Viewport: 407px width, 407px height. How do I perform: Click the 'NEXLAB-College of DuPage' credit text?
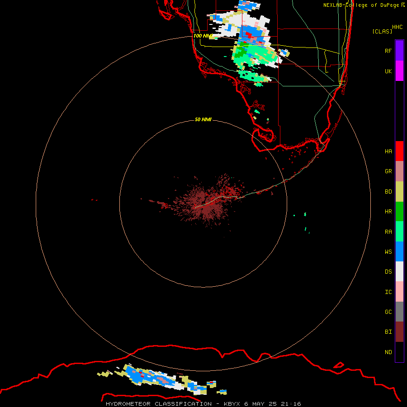[x=361, y=5]
